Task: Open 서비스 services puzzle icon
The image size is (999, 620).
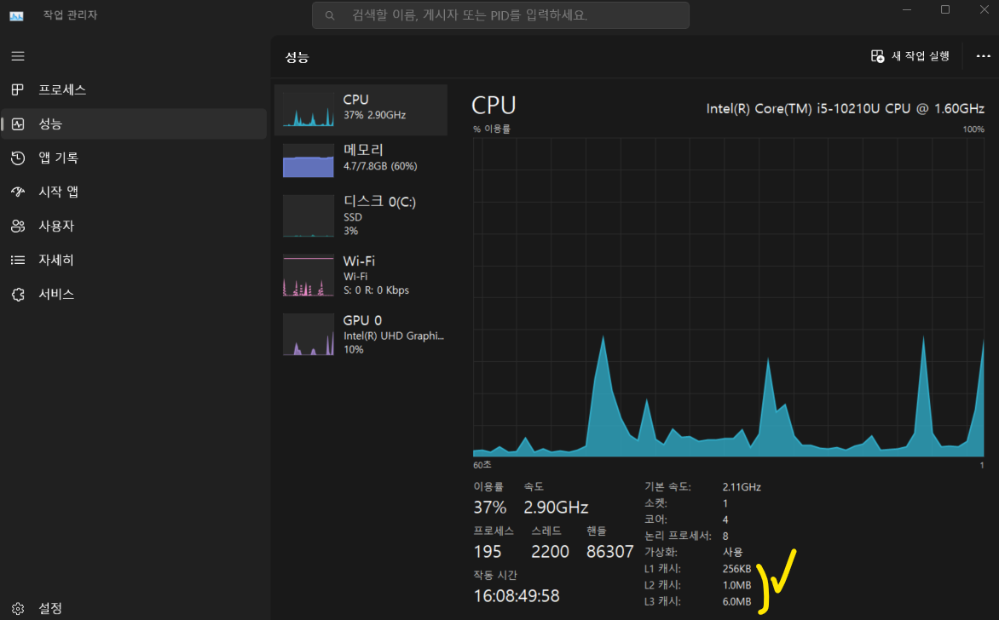Action: 18,294
